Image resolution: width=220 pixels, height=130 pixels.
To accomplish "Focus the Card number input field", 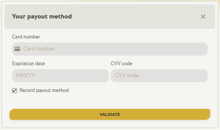I will tap(114, 49).
